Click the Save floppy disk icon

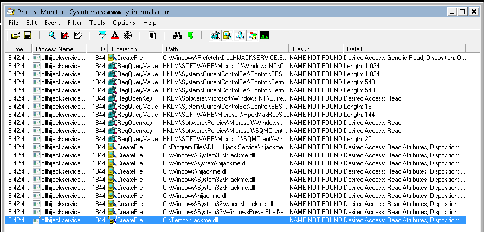click(27, 36)
